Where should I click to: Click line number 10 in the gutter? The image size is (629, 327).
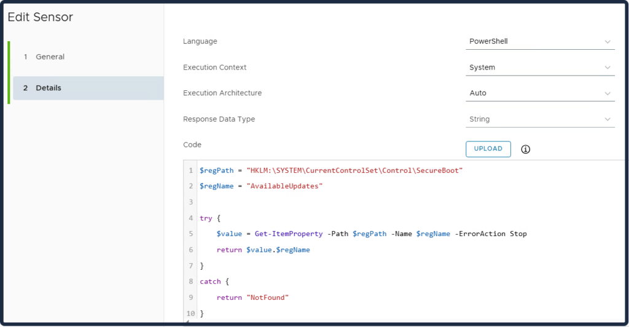coord(190,314)
